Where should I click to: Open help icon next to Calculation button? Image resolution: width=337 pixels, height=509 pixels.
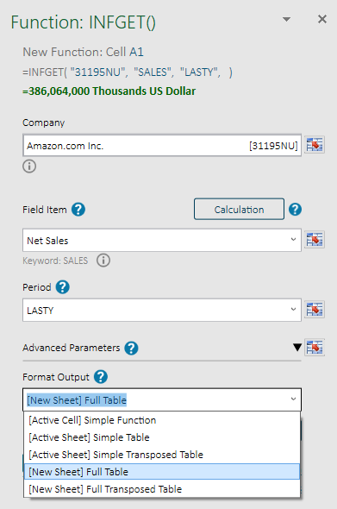pos(295,210)
